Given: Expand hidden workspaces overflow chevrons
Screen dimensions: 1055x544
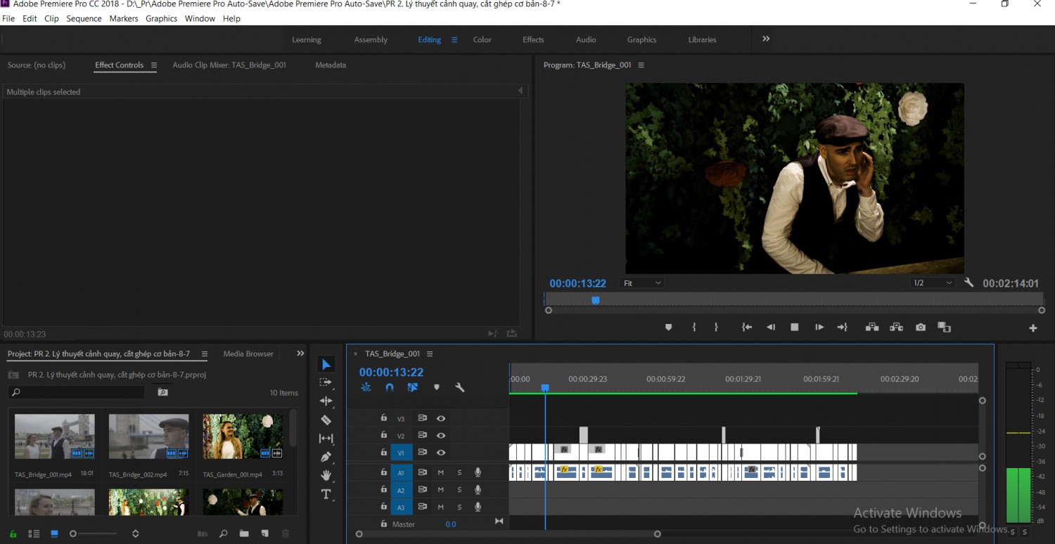Looking at the screenshot, I should (766, 39).
